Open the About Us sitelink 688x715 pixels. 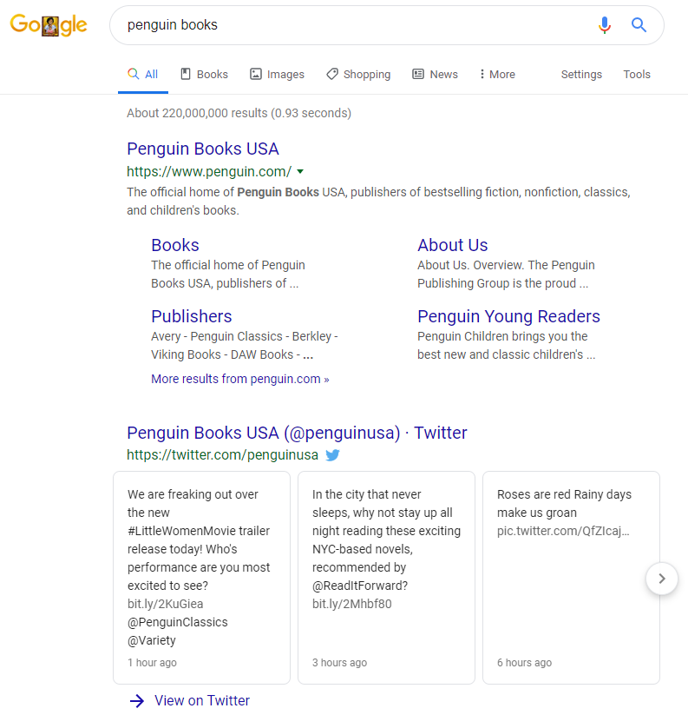click(453, 245)
